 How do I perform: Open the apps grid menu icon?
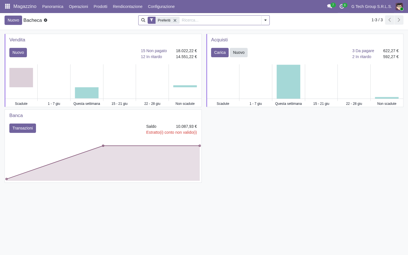[x=7, y=6]
